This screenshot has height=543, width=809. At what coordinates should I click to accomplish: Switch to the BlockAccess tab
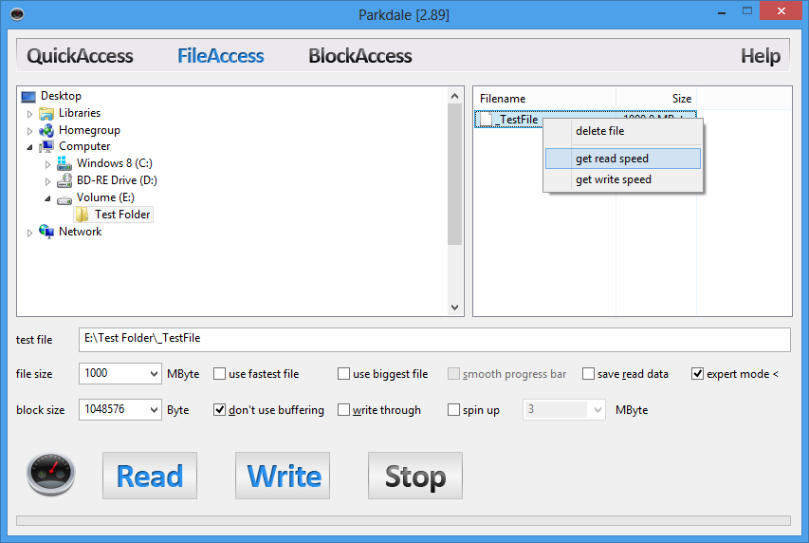pyautogui.click(x=360, y=56)
